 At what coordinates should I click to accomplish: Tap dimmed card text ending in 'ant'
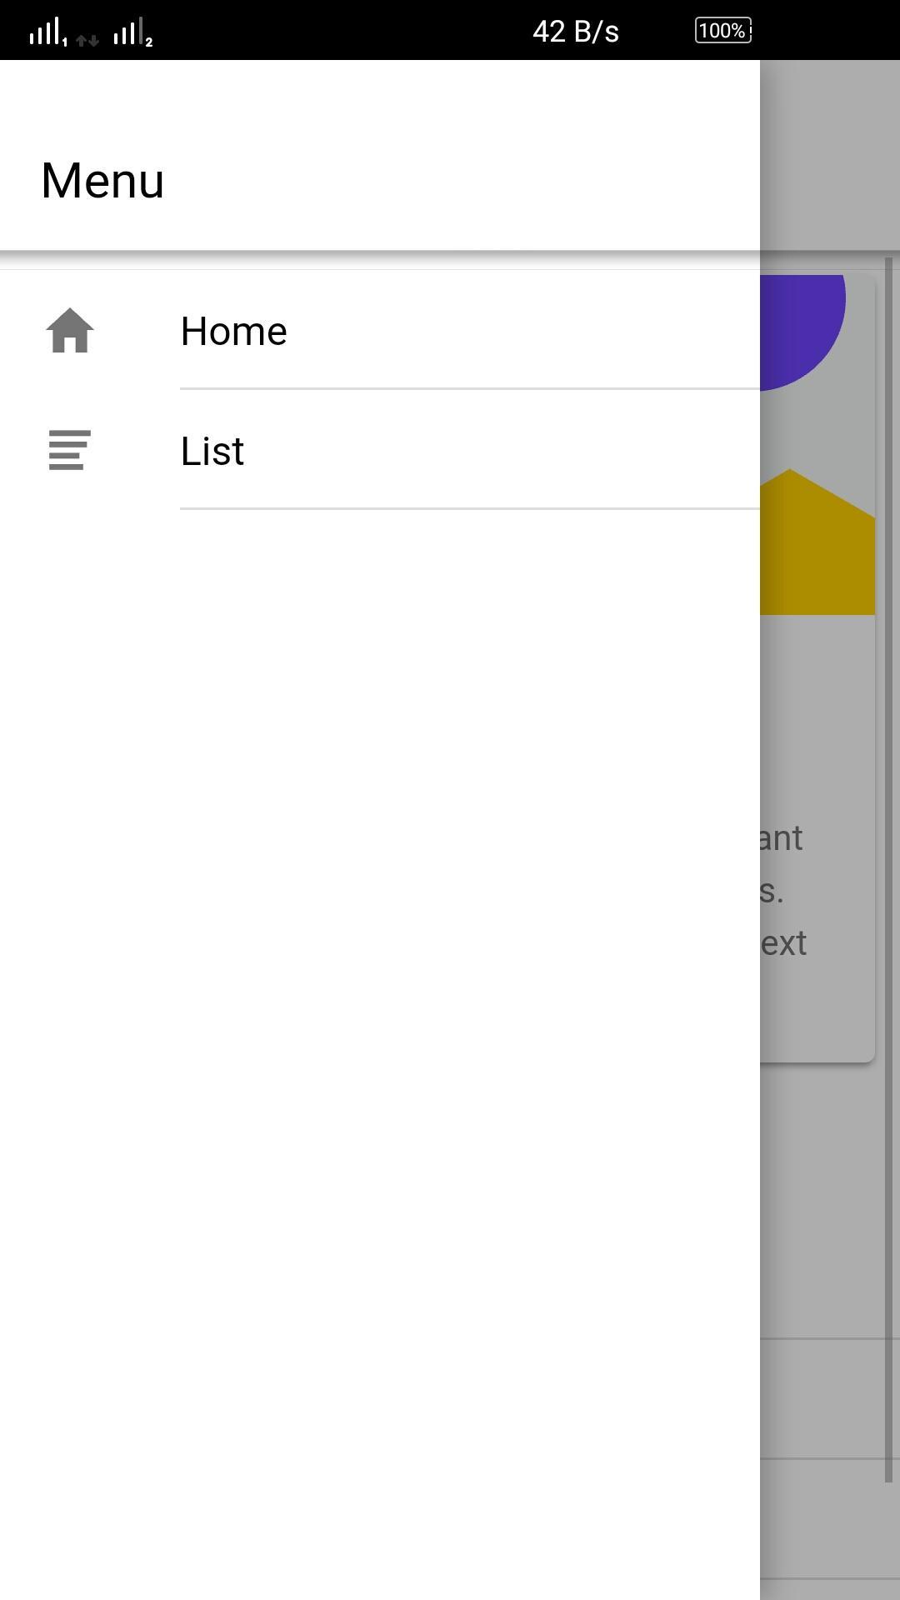782,837
